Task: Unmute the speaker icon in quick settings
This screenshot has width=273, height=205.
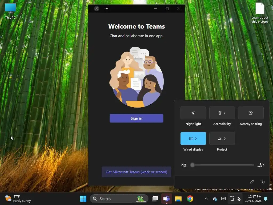Action: point(183,165)
